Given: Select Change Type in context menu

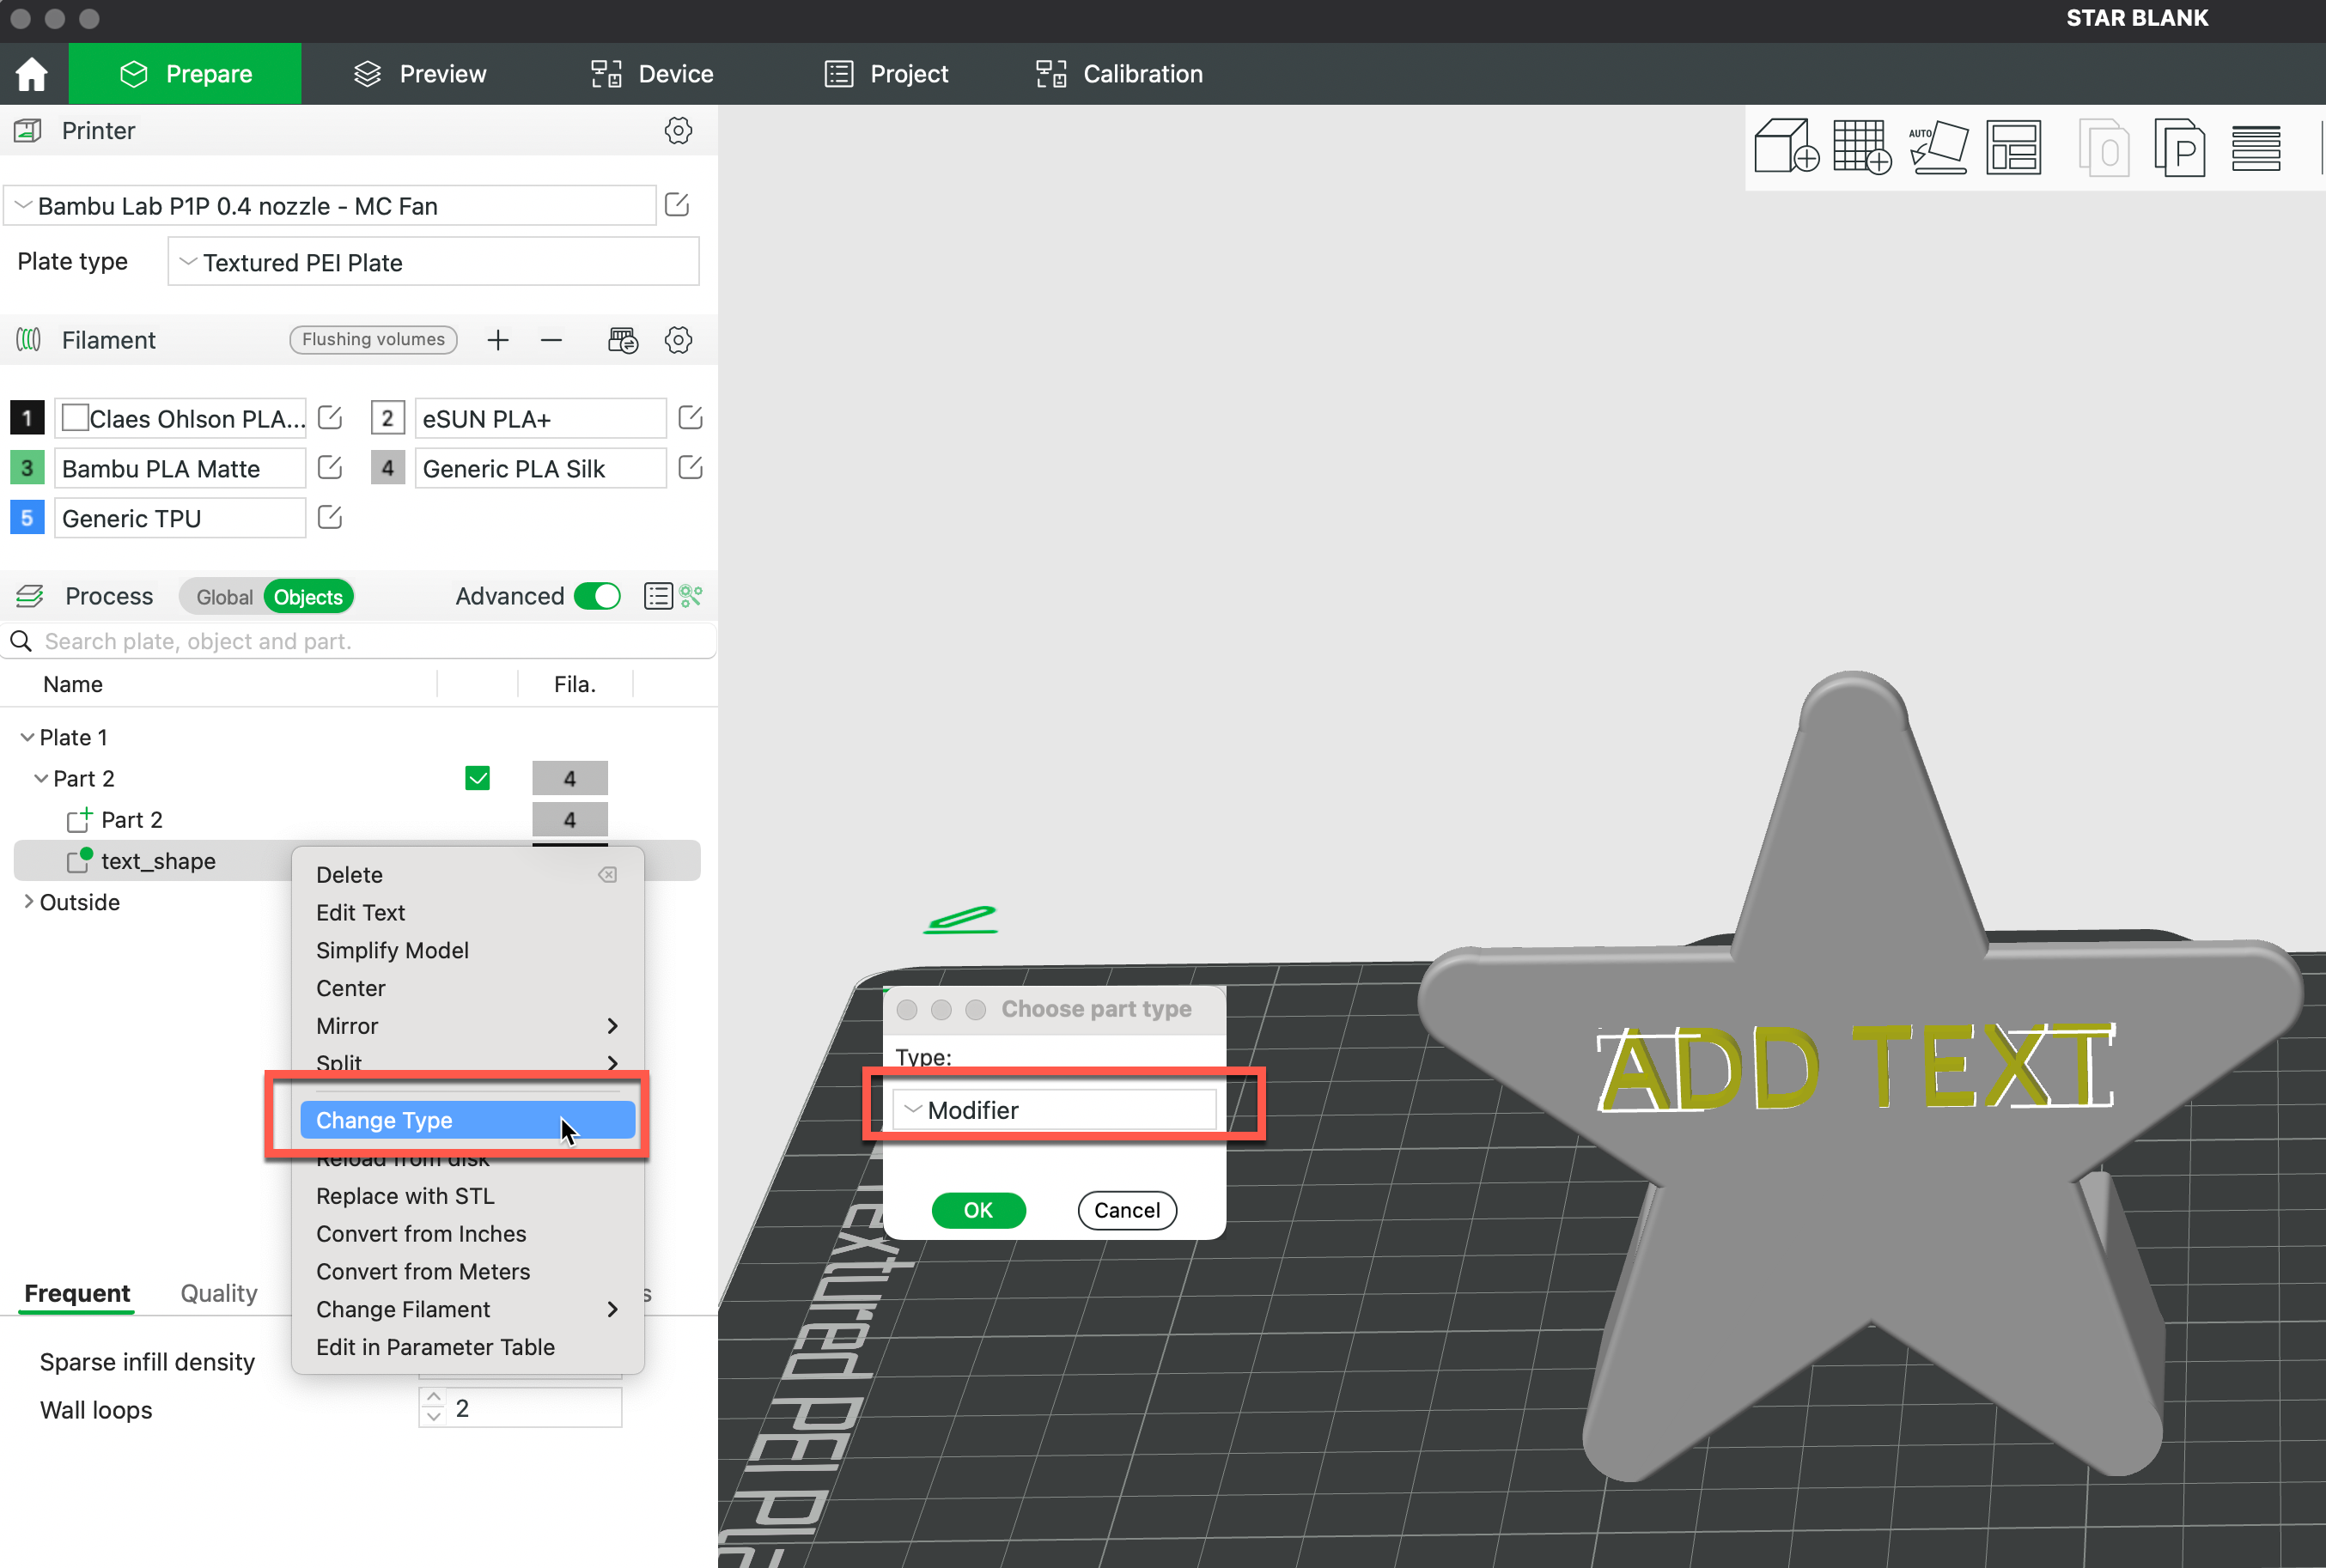Looking at the screenshot, I should 467,1120.
